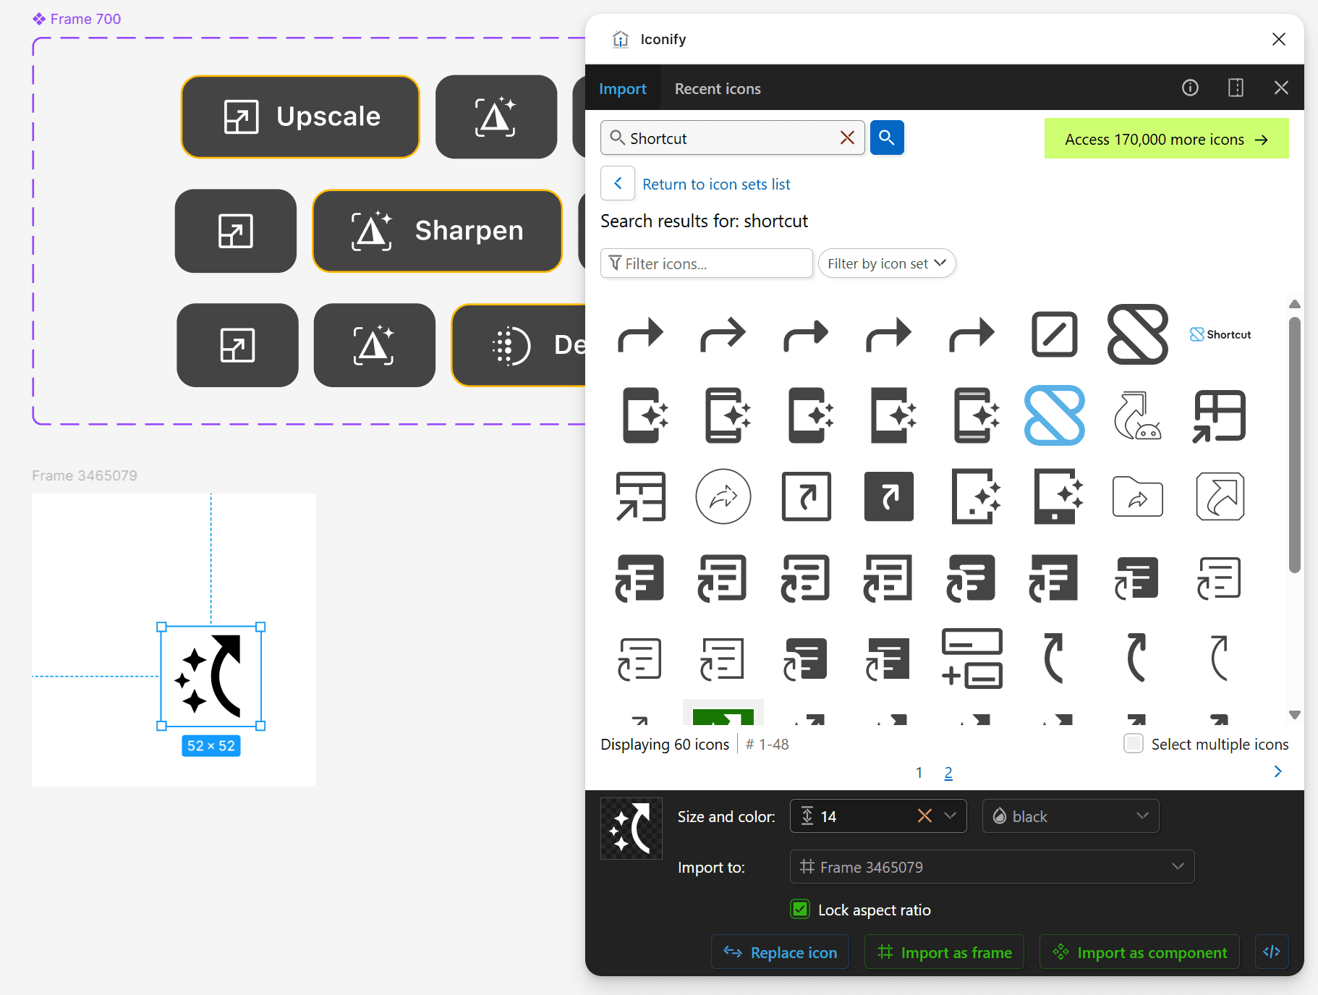1318x995 pixels.
Task: Click the Sharpen button on canvas
Action: click(437, 231)
